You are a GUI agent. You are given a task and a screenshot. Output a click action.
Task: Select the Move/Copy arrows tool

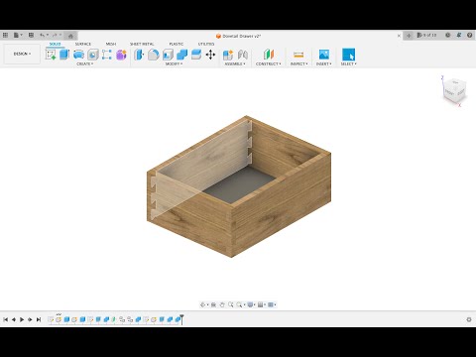coord(210,55)
